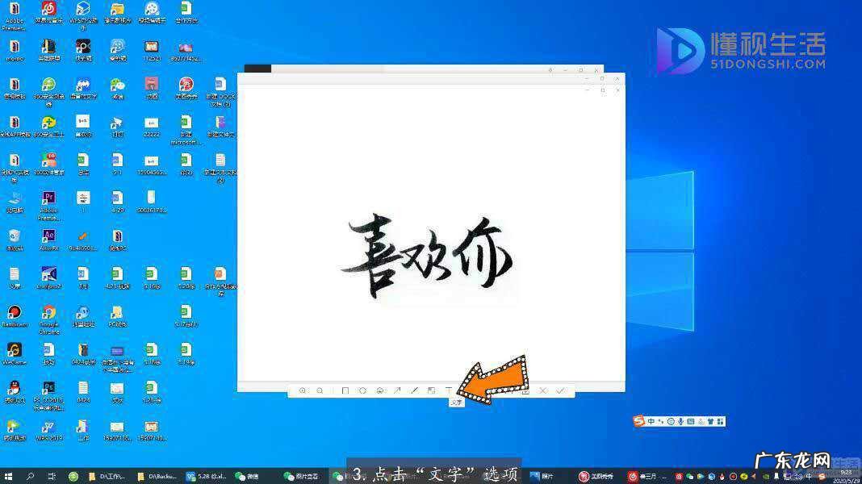Viewport: 862px width, 484px height.
Task: Open WeChat from the taskbar
Action: [x=238, y=476]
